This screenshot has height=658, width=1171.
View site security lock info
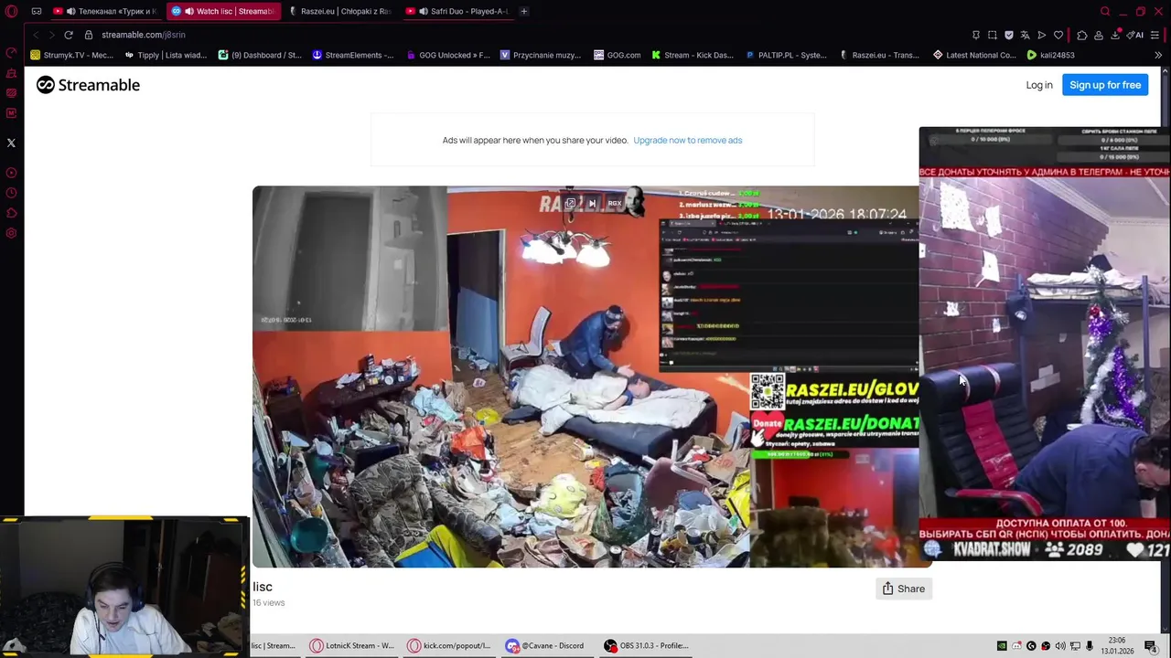pyautogui.click(x=89, y=35)
